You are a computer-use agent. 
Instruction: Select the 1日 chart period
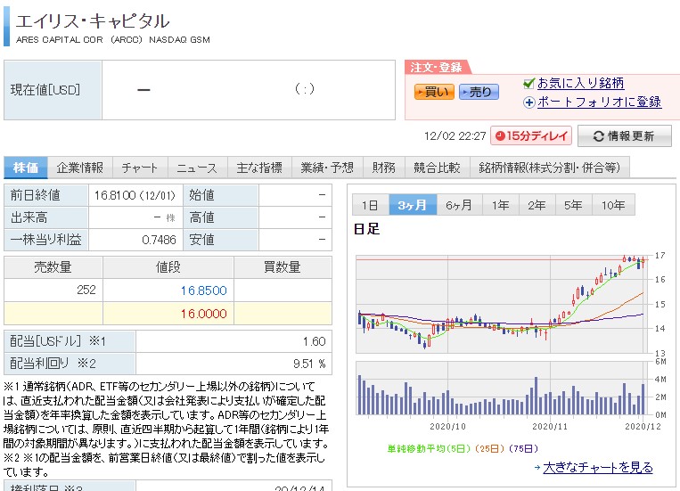(370, 205)
